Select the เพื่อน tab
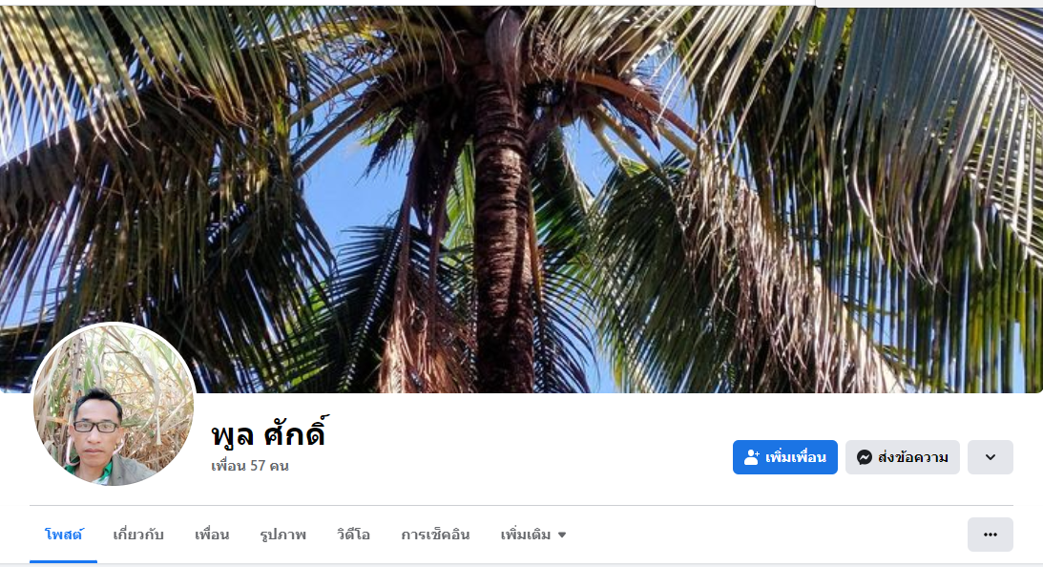Screen dimensions: 1043x567 [x=212, y=535]
